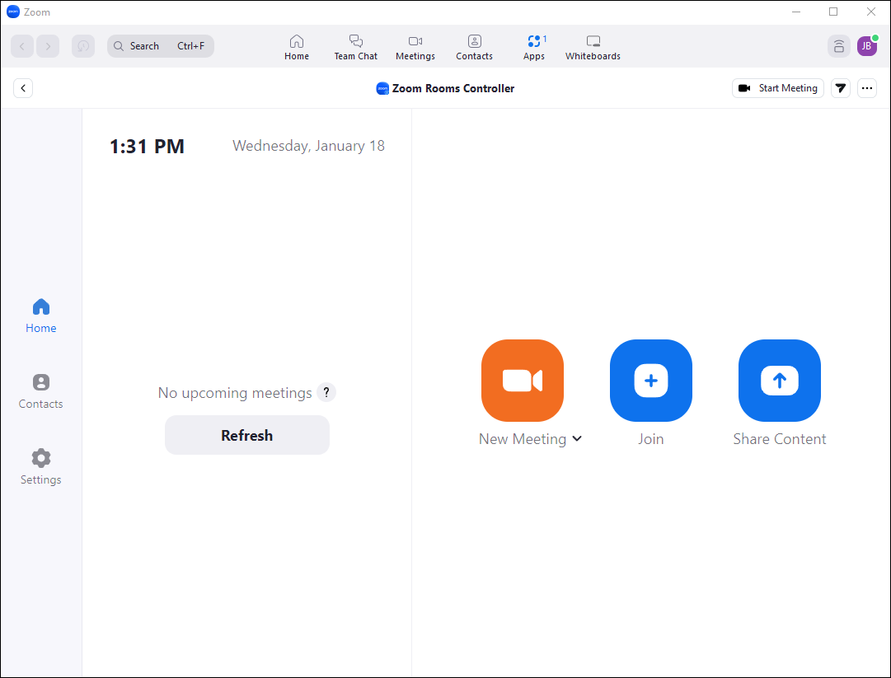Click the blue Join icon
This screenshot has width=891, height=678.
coord(650,381)
